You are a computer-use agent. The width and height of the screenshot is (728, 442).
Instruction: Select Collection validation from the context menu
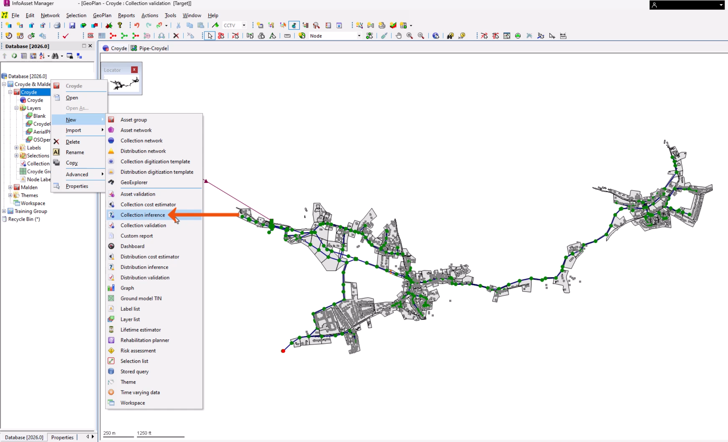143,225
